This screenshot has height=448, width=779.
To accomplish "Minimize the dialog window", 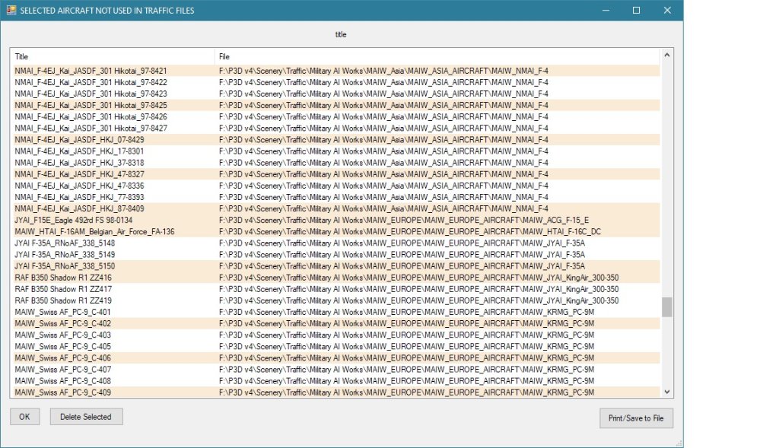I will (606, 11).
